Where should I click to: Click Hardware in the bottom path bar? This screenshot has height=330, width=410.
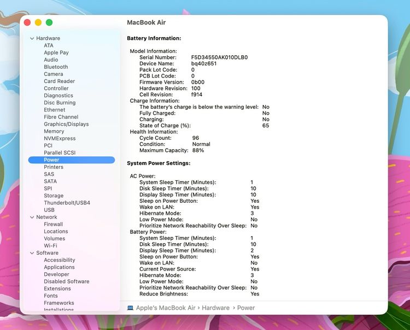point(216,308)
